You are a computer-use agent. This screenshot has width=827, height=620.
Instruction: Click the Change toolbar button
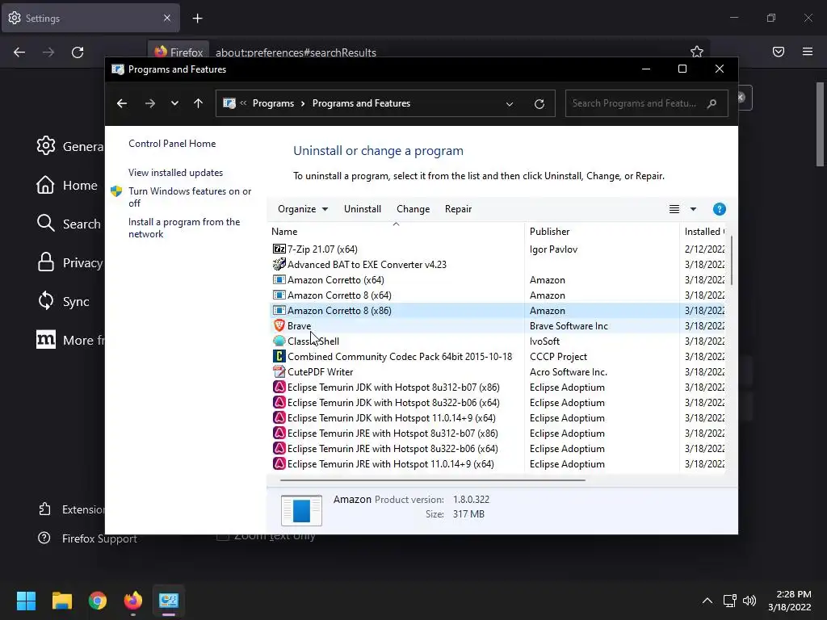413,209
